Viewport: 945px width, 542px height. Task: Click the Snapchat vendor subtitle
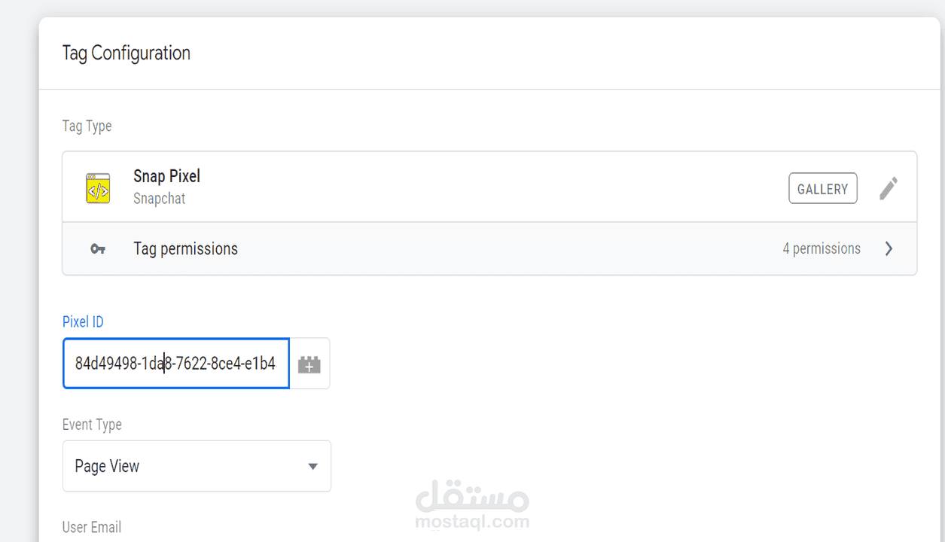point(159,199)
